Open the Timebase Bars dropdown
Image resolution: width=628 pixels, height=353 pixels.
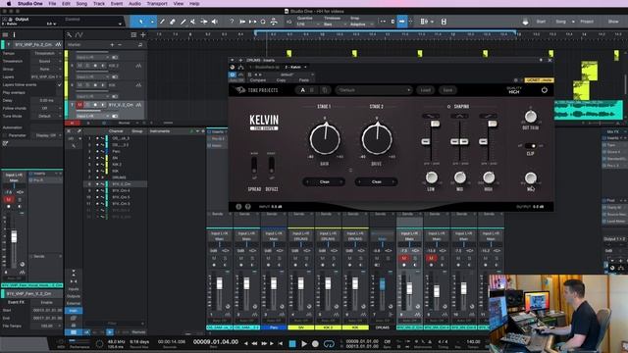pos(335,25)
